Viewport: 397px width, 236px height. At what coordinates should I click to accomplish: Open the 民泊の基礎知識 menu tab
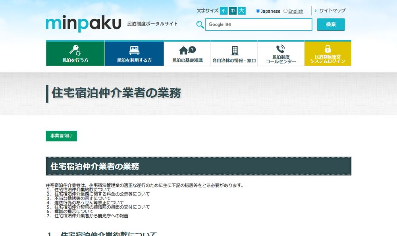tap(187, 54)
